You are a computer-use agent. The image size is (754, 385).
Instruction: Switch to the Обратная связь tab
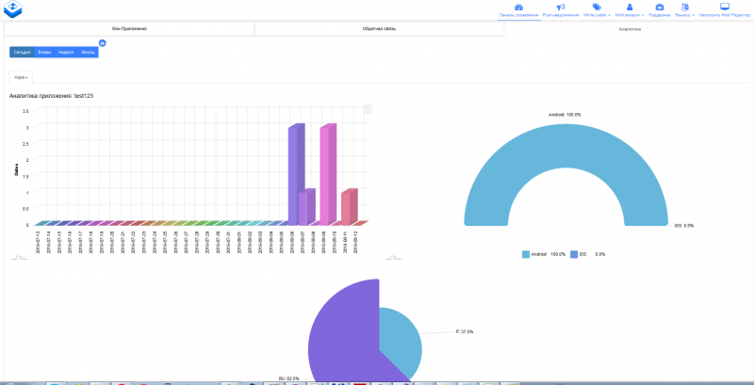379,29
